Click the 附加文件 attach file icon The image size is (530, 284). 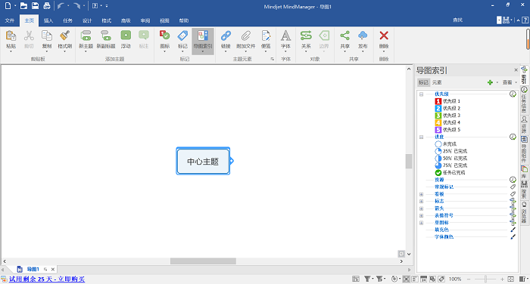click(x=246, y=35)
